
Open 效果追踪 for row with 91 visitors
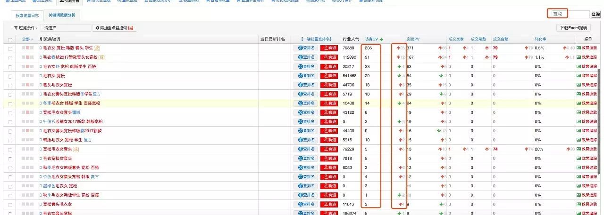[587, 57]
